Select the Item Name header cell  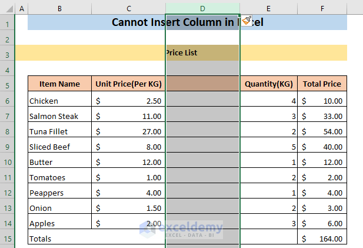point(59,84)
